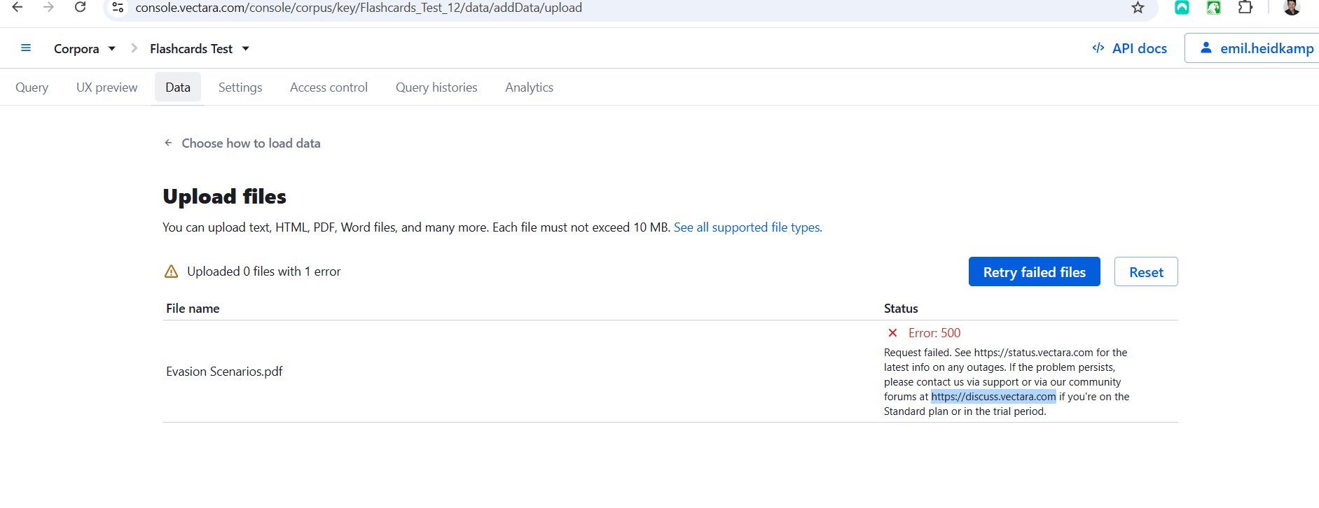Click the Status column header
This screenshot has height=508, width=1319.
pyautogui.click(x=901, y=309)
